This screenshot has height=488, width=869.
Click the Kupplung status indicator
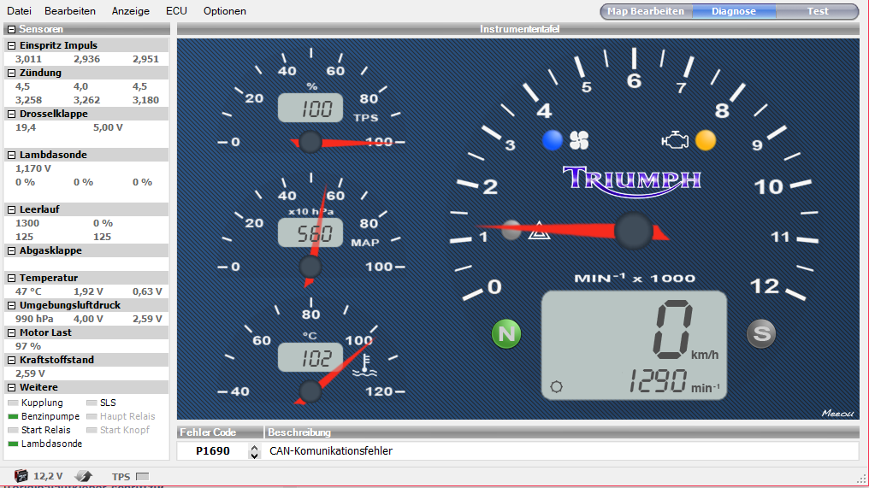click(14, 403)
